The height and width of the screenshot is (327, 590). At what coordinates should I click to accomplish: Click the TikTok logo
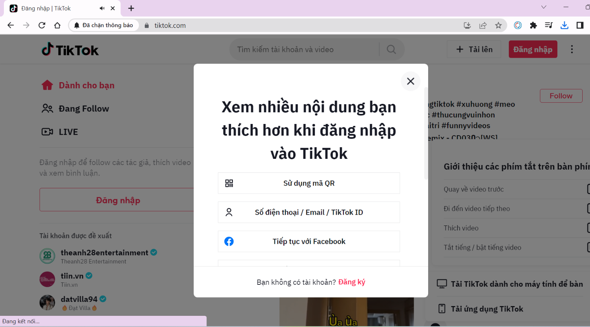[x=70, y=50]
